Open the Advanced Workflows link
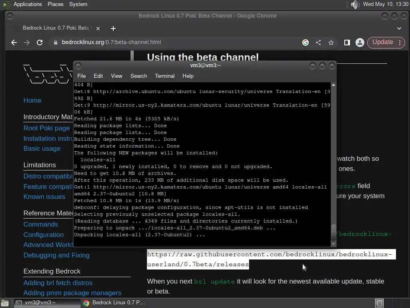 pos(48,245)
